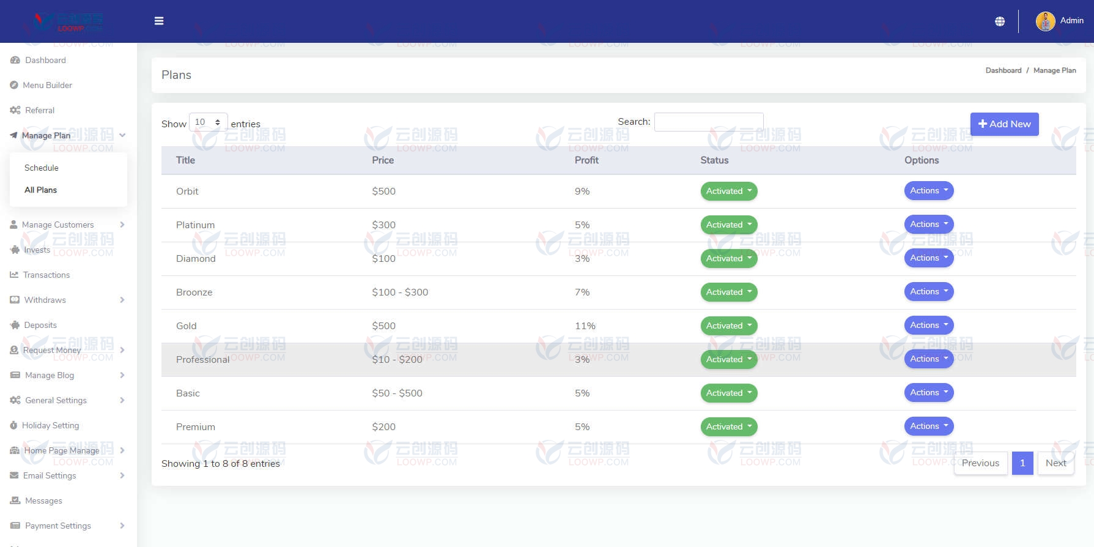Collapse the Manage Plan menu chevron
The image size is (1094, 547).
point(122,135)
